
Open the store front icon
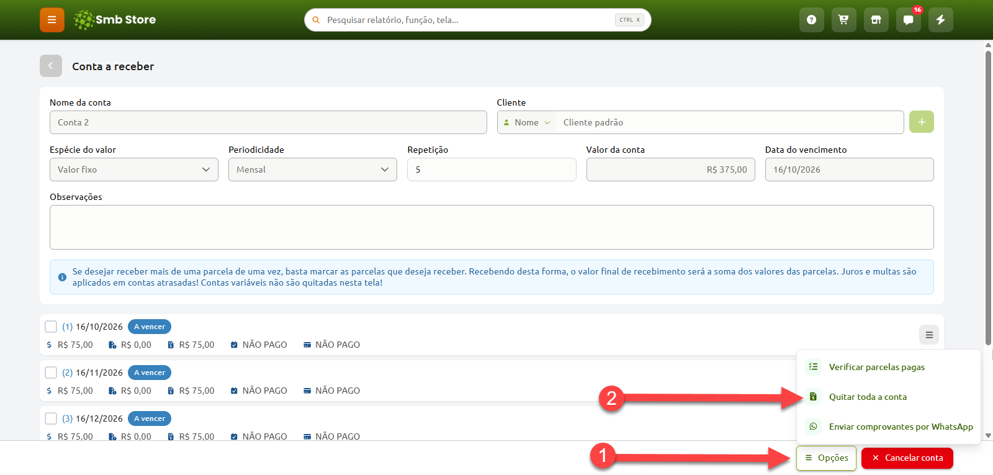[x=876, y=20]
